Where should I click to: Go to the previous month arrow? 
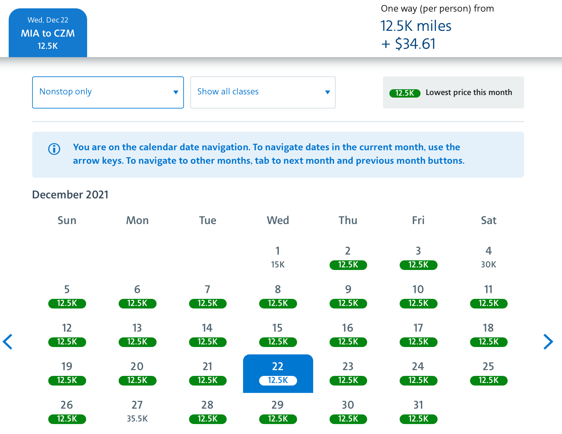point(8,342)
